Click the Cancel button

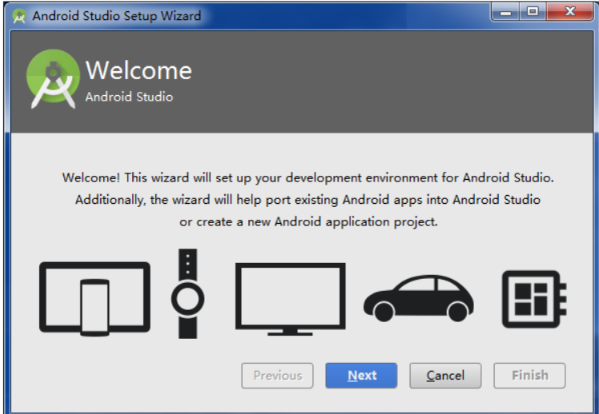point(445,376)
